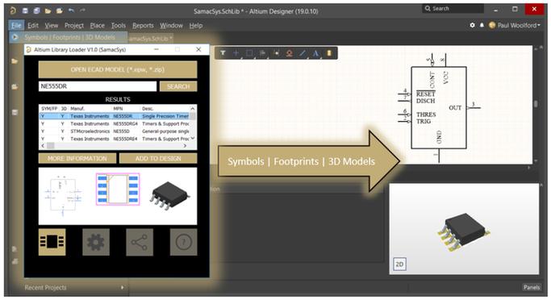The width and height of the screenshot is (551, 300).
Task: Click results list scroll-left arrow
Action: tap(43, 145)
